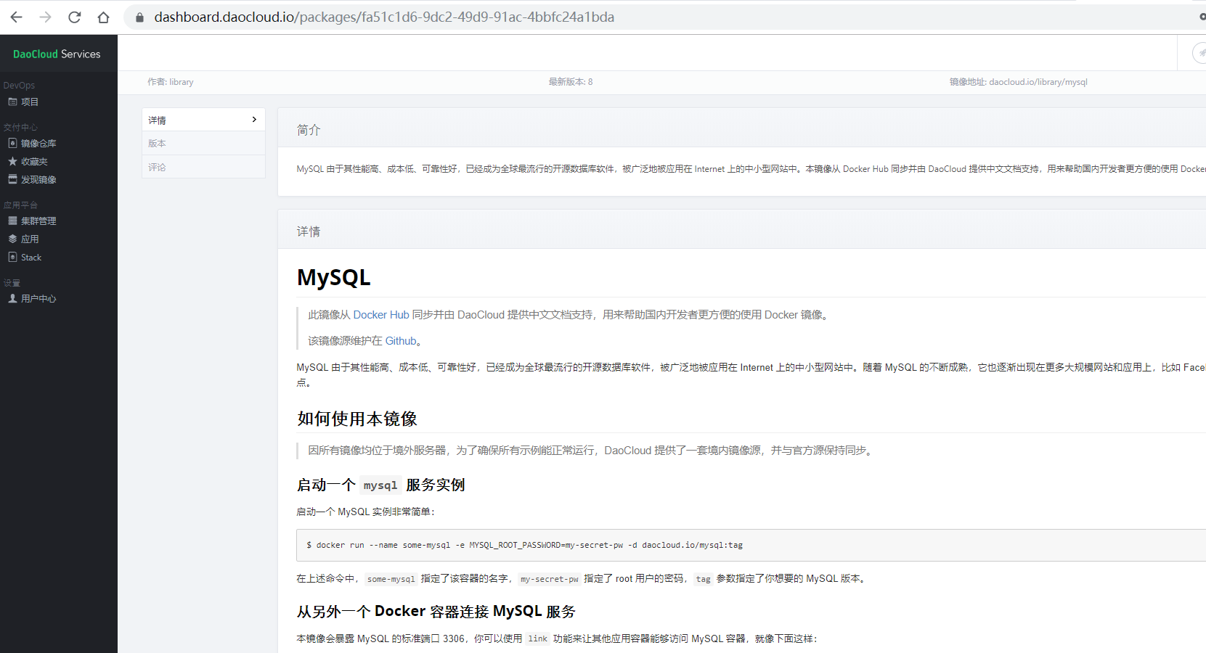Open 发现镜像 via its sidebar icon

click(x=12, y=179)
